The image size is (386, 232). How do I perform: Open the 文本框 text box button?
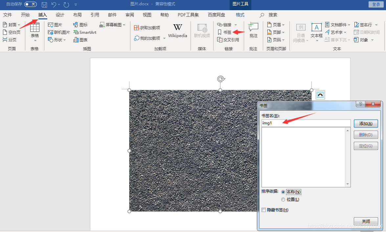pos(317,32)
